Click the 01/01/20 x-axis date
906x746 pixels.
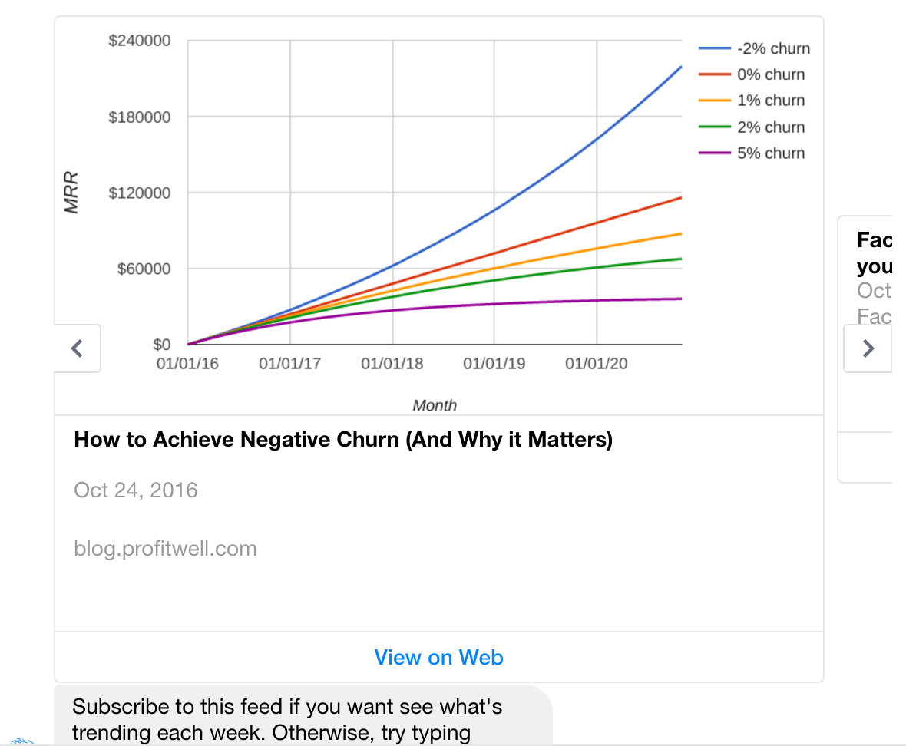point(597,364)
